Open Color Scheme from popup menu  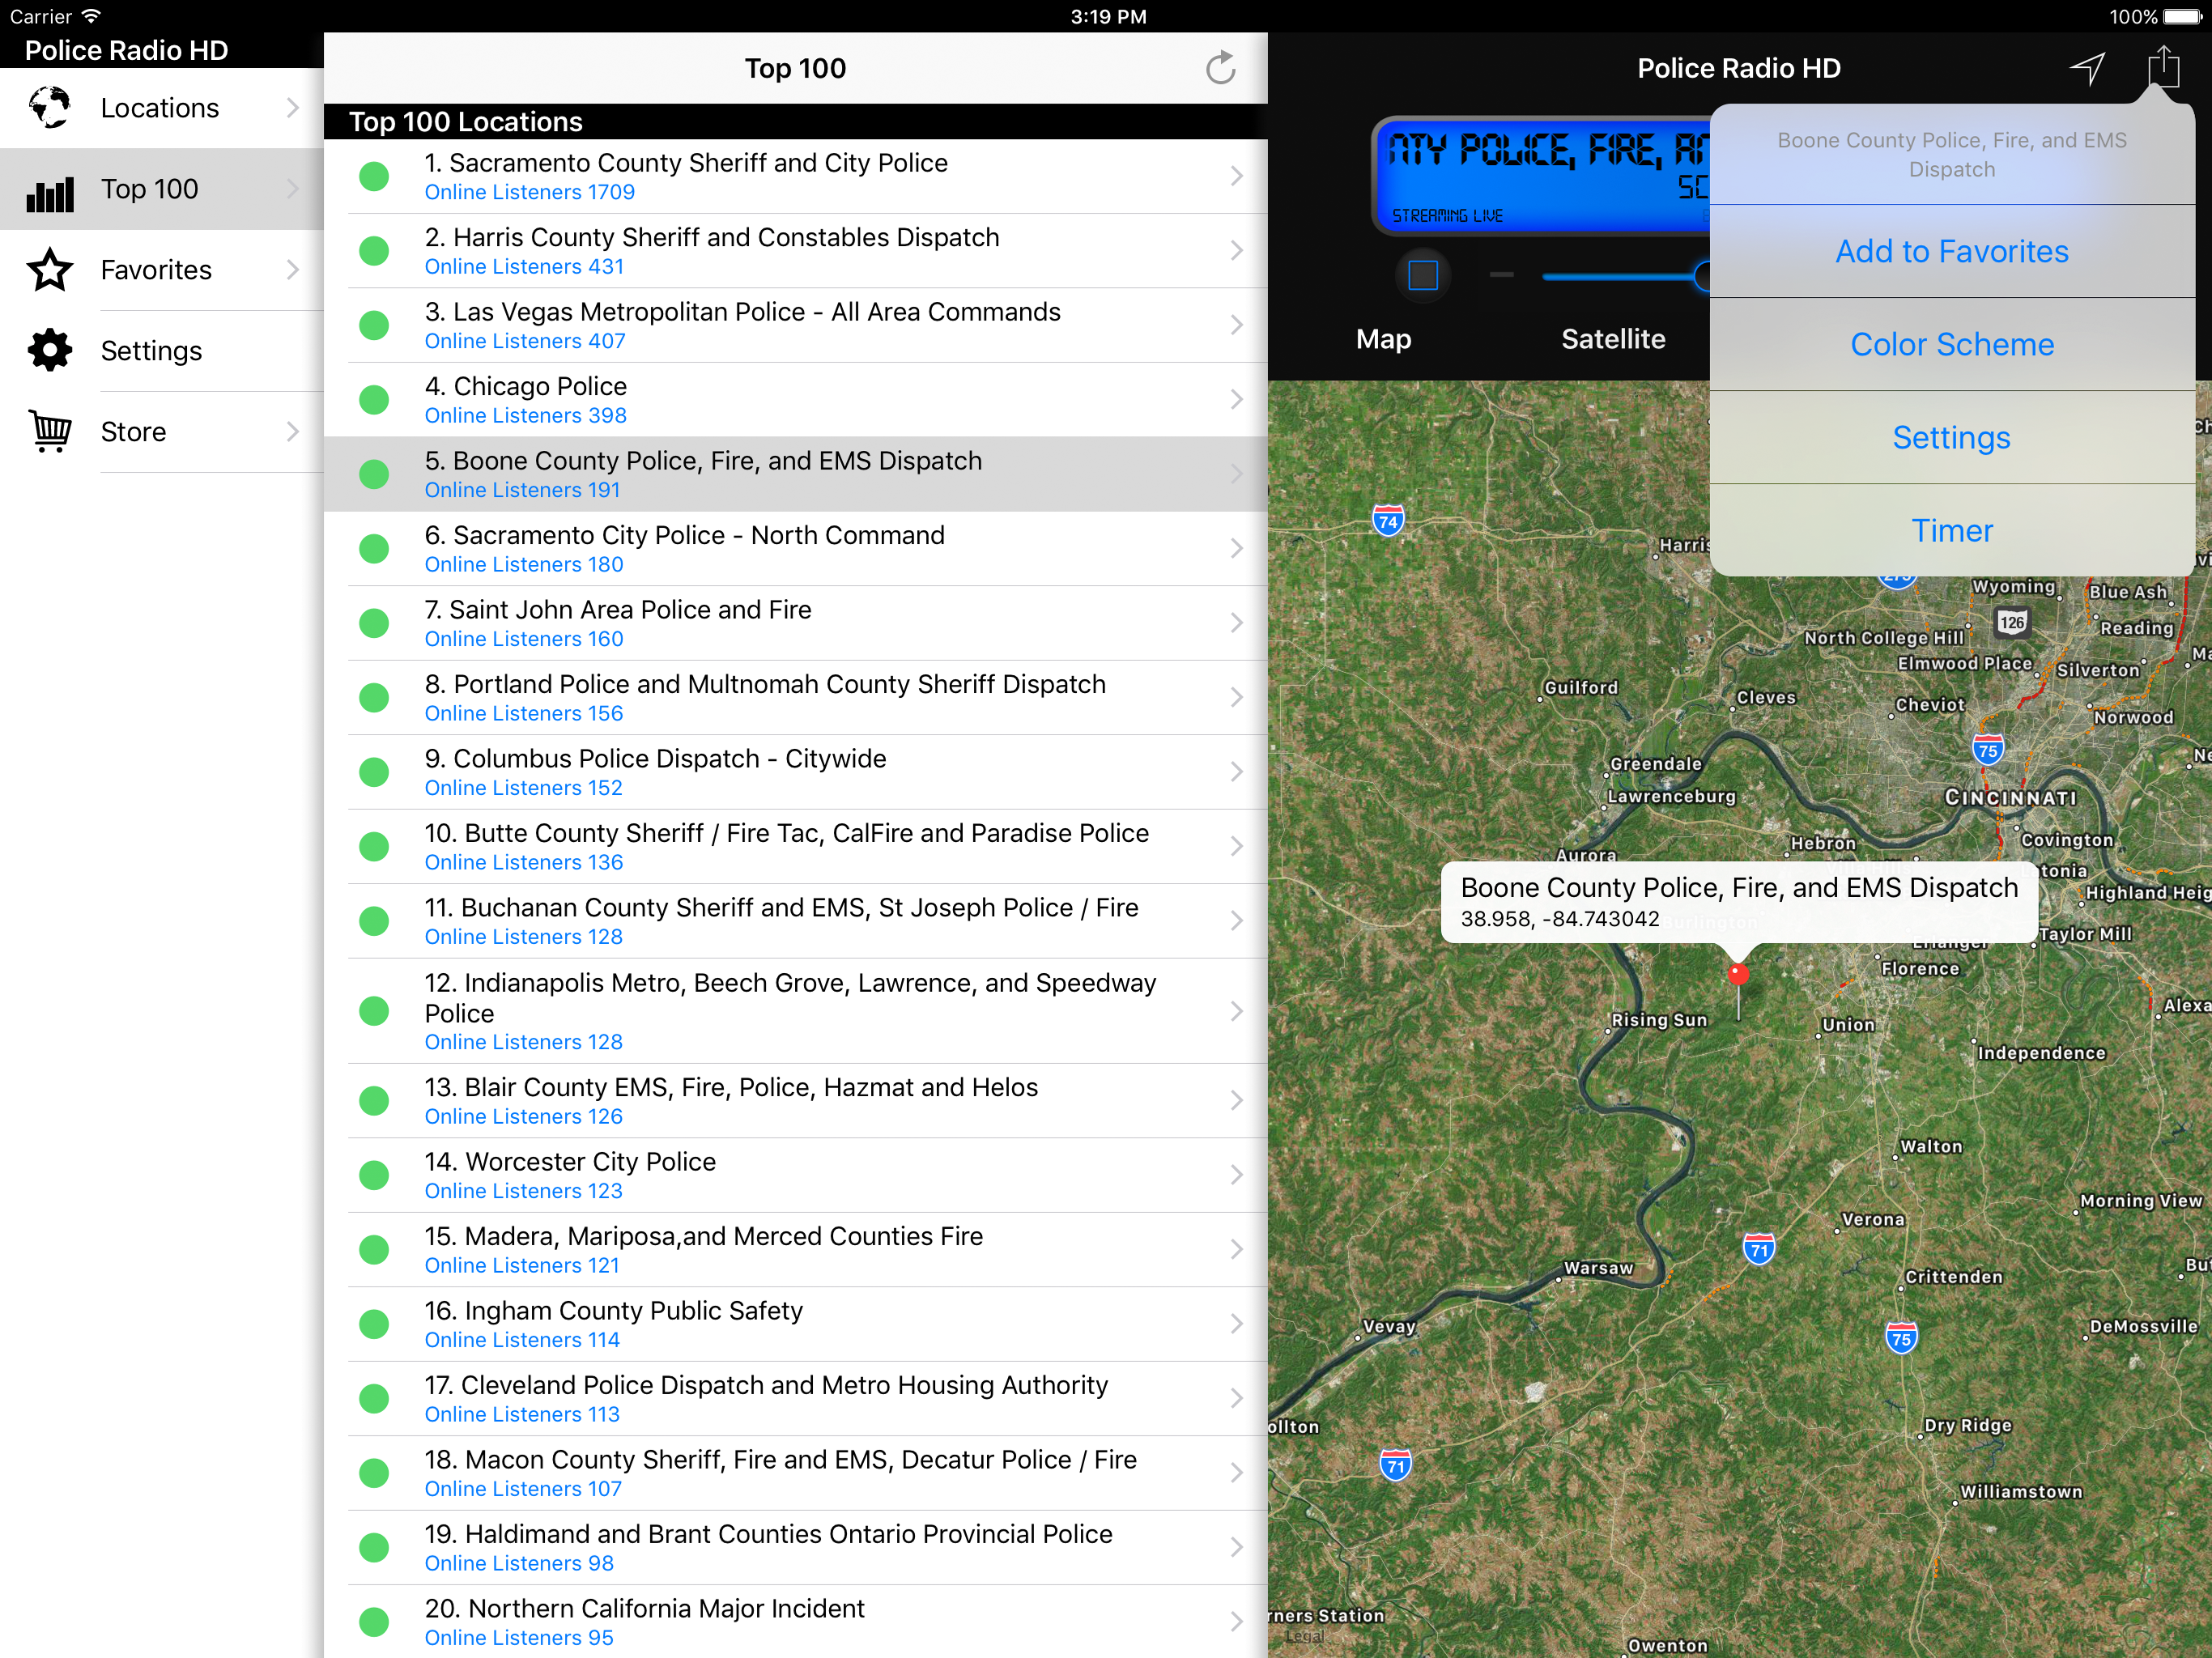click(x=1951, y=344)
